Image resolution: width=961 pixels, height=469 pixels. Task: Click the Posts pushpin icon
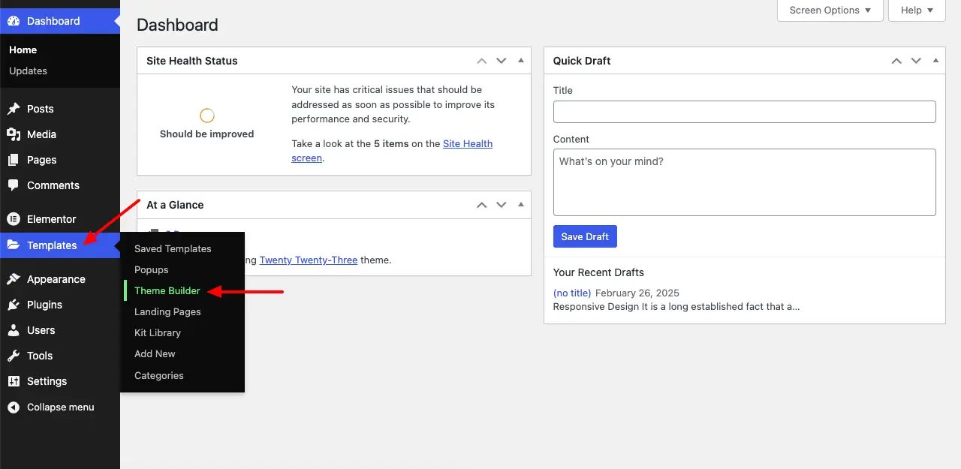(x=14, y=109)
